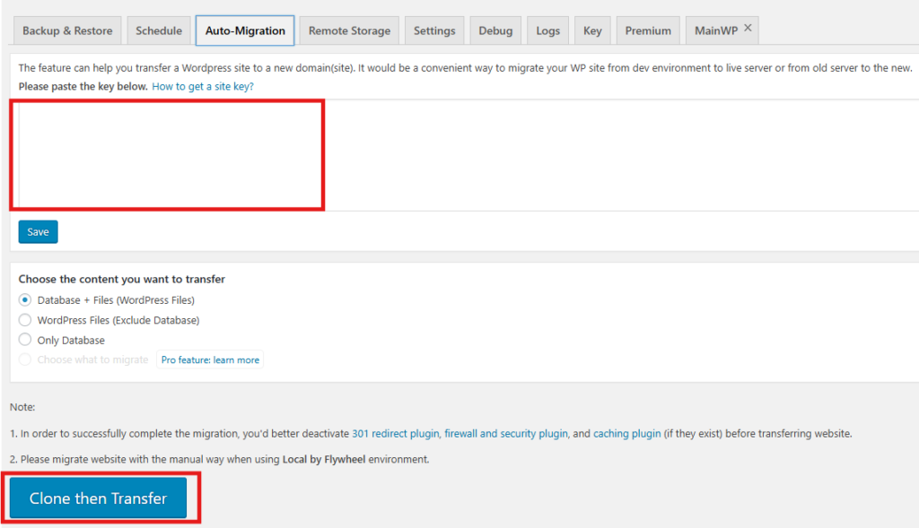Select the Auto-Migration tab
Viewport: 919px width, 528px height.
tap(245, 30)
